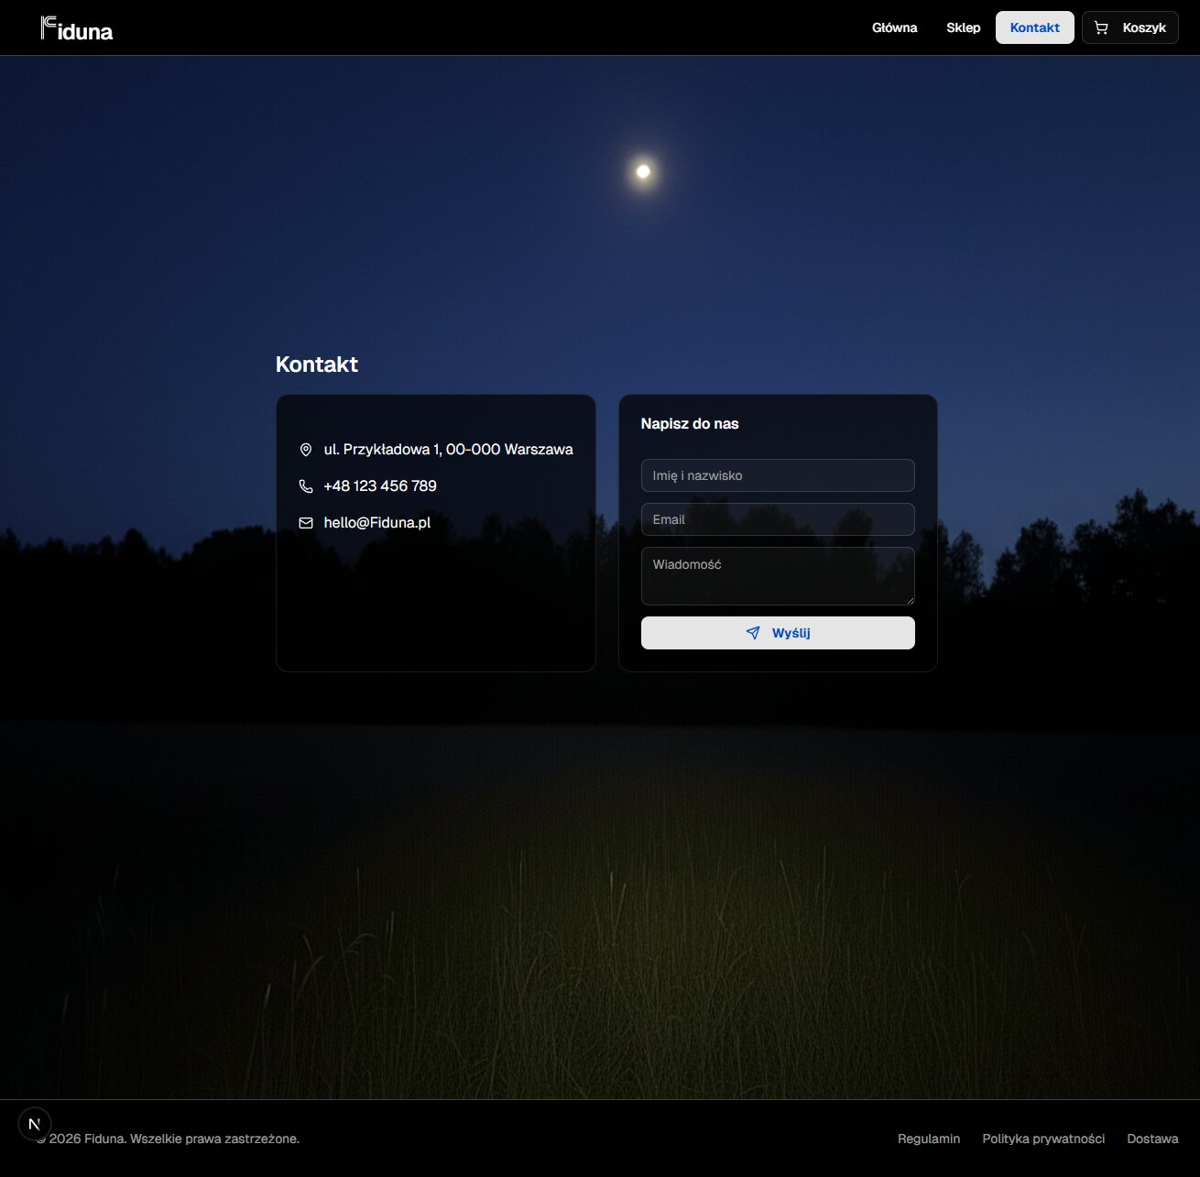
Task: Open the Next.js dev tools badge
Action: 35,1124
